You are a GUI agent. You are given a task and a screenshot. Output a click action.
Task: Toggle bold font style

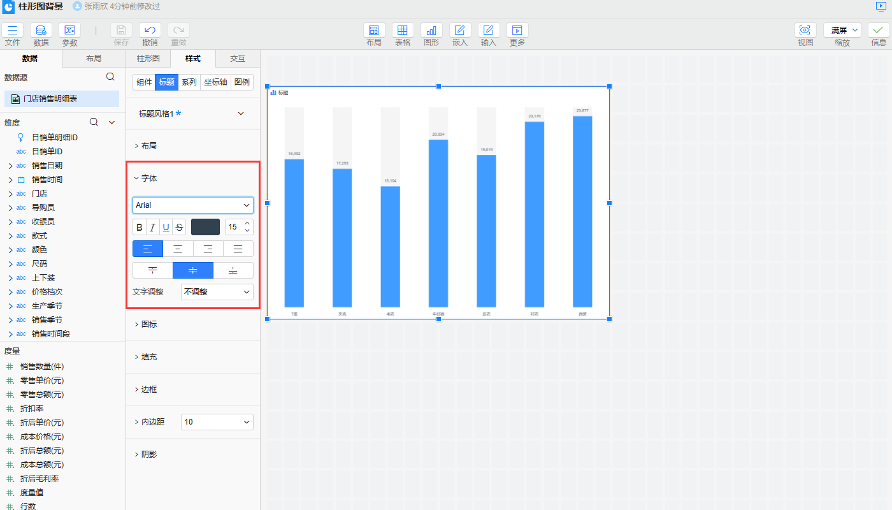140,227
